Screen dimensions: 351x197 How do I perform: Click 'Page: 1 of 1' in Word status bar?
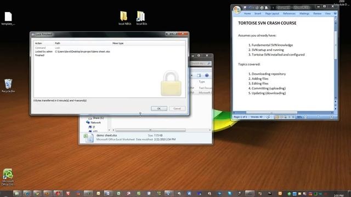coord(240,117)
